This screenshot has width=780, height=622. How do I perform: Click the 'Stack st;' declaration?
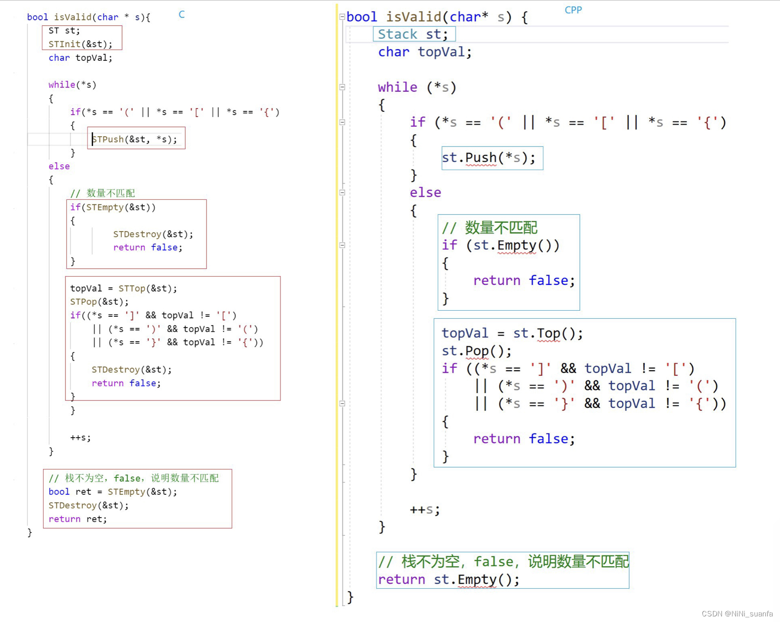pyautogui.click(x=413, y=34)
